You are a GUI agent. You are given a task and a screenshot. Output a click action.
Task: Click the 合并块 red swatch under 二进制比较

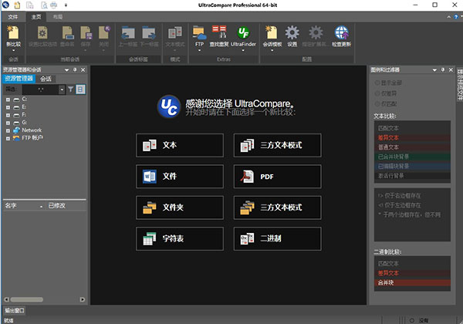pyautogui.click(x=412, y=282)
